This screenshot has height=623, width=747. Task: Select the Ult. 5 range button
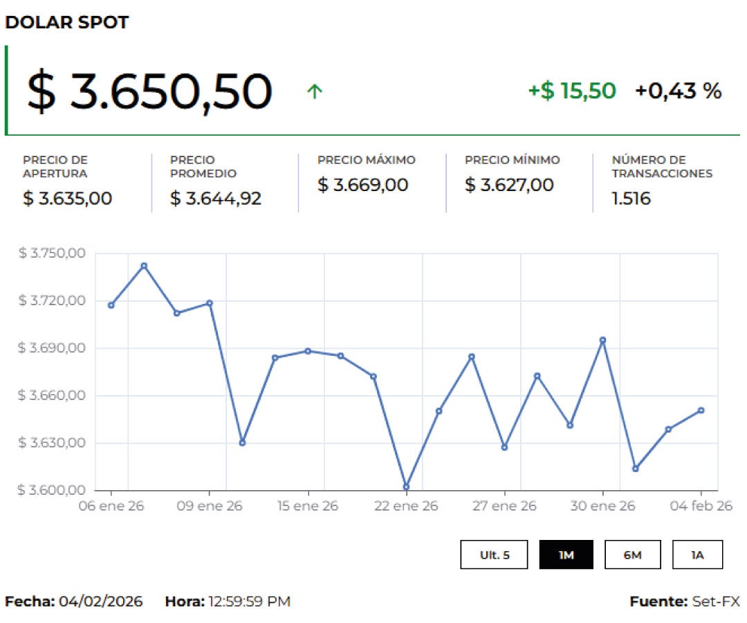coord(495,555)
